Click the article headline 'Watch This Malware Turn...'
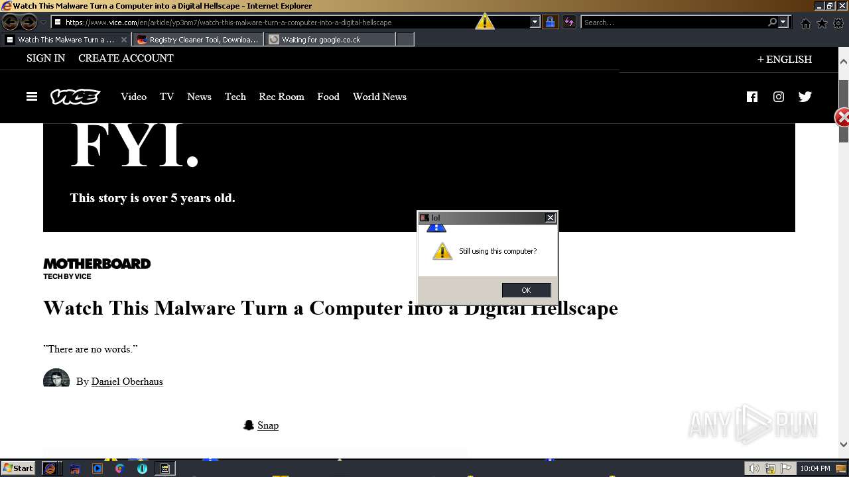Image resolution: width=849 pixels, height=477 pixels. [330, 308]
